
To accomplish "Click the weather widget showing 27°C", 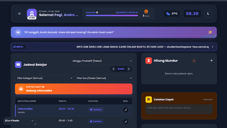I will tap(172, 13).
